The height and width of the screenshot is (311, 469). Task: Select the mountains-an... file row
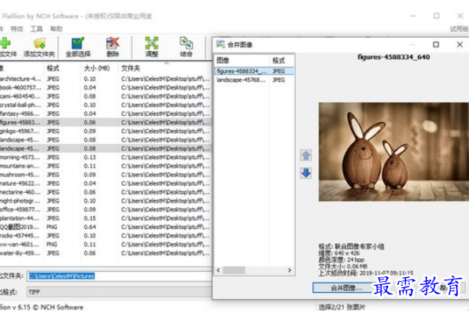105,166
